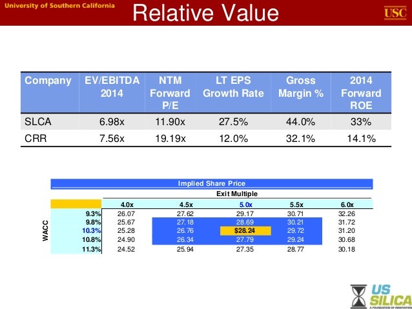
Task: Click the 27.62 share price cell
Action: pos(185,214)
